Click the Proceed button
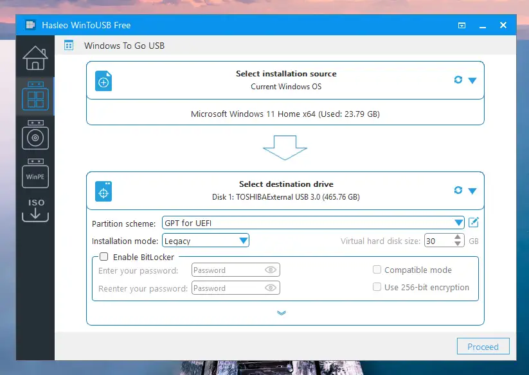Screen dimensions: 529x375 (x=483, y=346)
